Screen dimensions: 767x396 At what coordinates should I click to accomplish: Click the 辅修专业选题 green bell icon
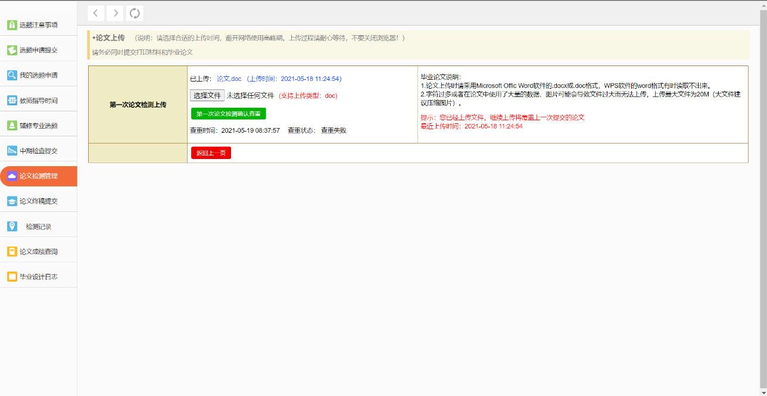(x=12, y=126)
